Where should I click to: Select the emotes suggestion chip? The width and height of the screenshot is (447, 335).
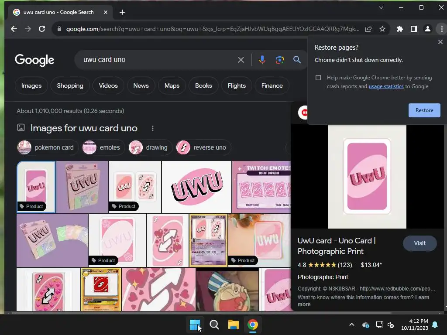pos(103,147)
